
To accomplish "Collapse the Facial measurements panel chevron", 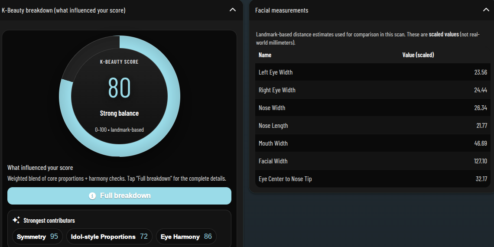I will point(486,10).
